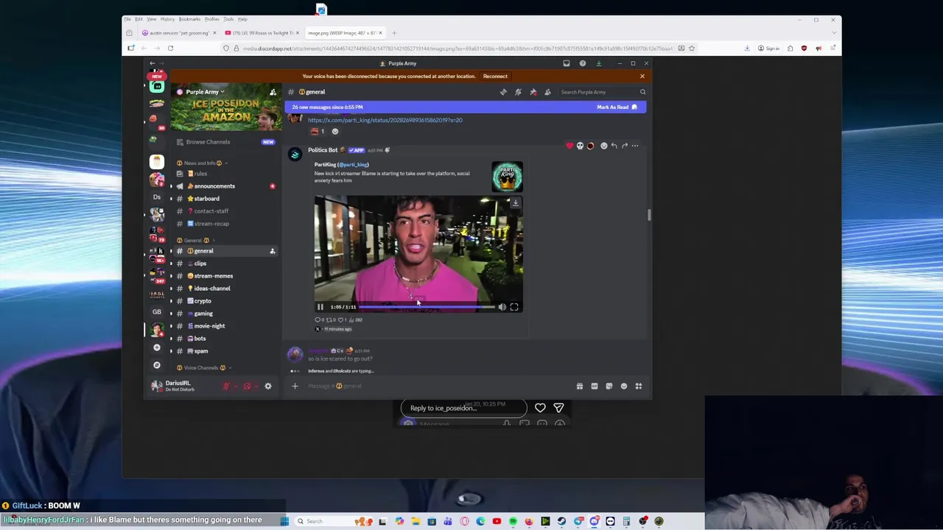Open add reaction emoji picker on message
Viewport: 943px width, 530px height.
pyautogui.click(x=603, y=146)
